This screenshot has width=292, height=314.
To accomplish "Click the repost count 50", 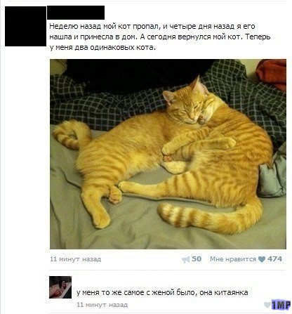I will 197,259.
